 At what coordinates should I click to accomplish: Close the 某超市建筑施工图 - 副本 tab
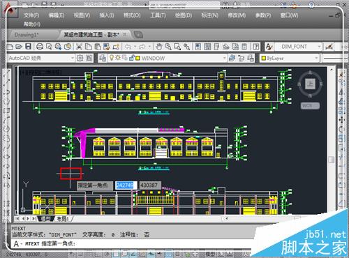point(125,35)
